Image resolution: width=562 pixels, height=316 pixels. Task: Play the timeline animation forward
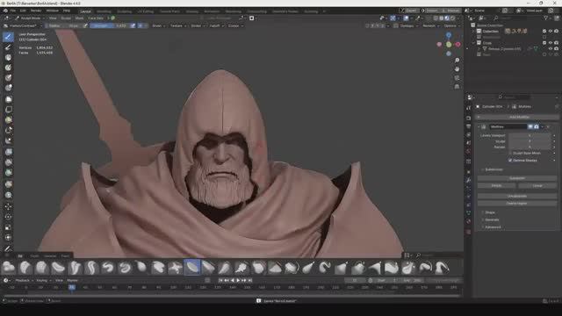(x=238, y=280)
